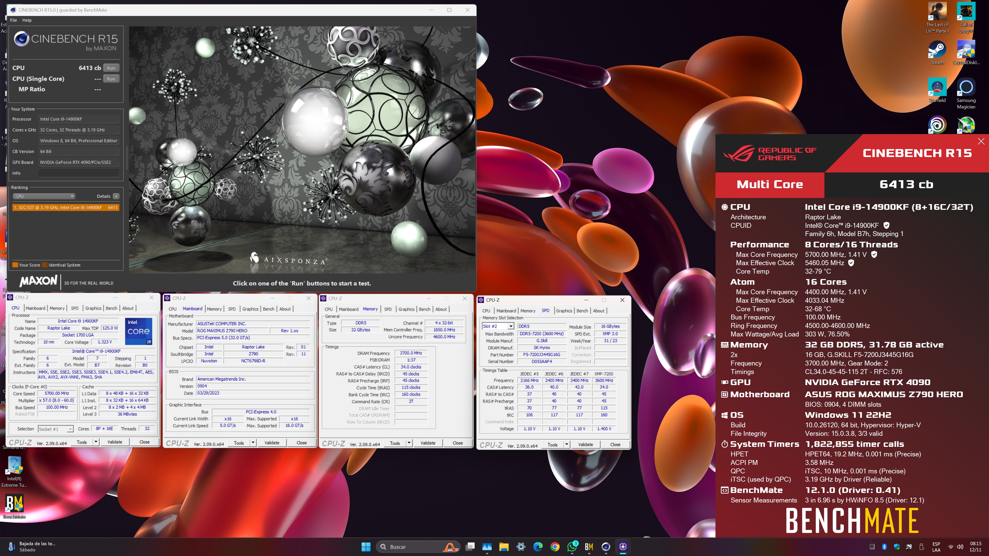Switch to Cinebench on the taskbar
Image resolution: width=989 pixels, height=556 pixels.
pos(606,547)
